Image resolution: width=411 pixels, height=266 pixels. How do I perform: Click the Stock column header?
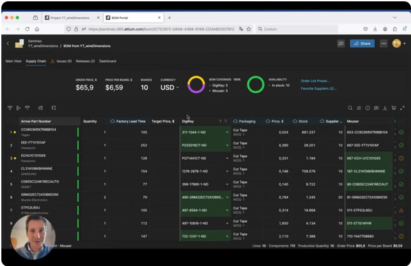click(x=303, y=121)
